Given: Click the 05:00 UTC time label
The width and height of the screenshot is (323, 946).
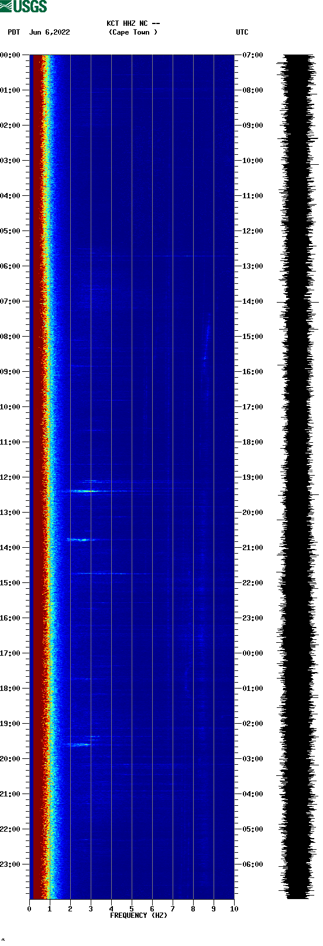Looking at the screenshot, I should point(253,829).
